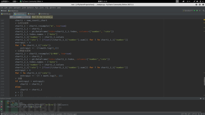This screenshot has height=115, width=205.
Task: Click the Platform and Plugin Updates status message
Action: (x=40, y=114)
